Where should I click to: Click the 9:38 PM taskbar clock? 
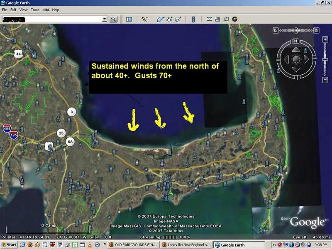pos(321,245)
